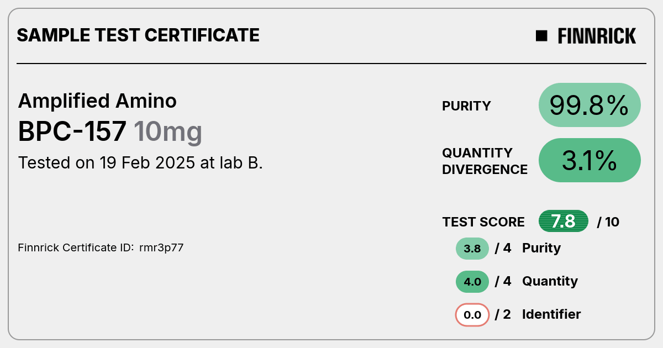Select the Amplified Amino vendor name
This screenshot has height=348, width=663.
97,101
